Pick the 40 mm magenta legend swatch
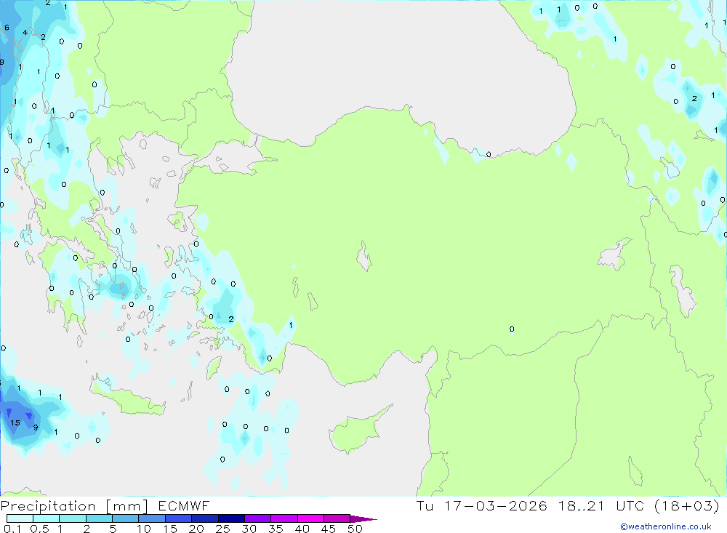The image size is (727, 533). coord(310,518)
